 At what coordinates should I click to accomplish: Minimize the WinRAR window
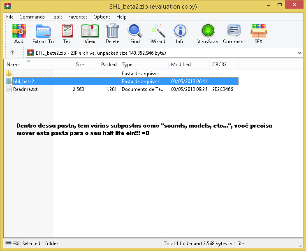point(269,5)
